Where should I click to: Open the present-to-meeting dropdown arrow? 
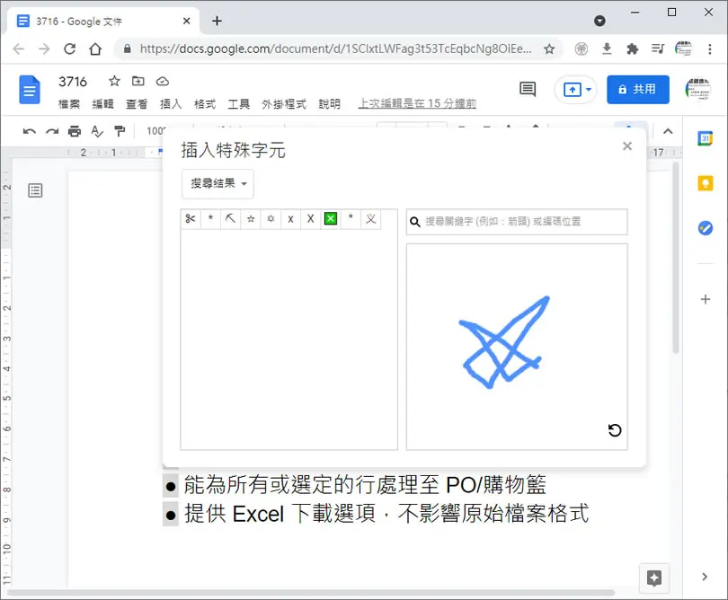(589, 89)
